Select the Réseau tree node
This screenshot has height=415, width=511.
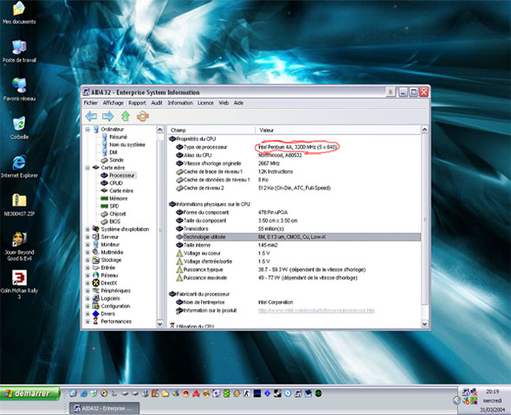pyautogui.click(x=109, y=276)
